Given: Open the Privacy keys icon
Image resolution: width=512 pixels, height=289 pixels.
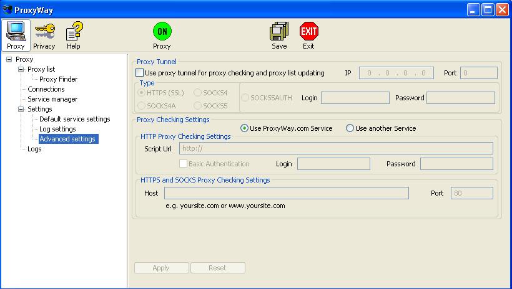Looking at the screenshot, I should pyautogui.click(x=44, y=35).
